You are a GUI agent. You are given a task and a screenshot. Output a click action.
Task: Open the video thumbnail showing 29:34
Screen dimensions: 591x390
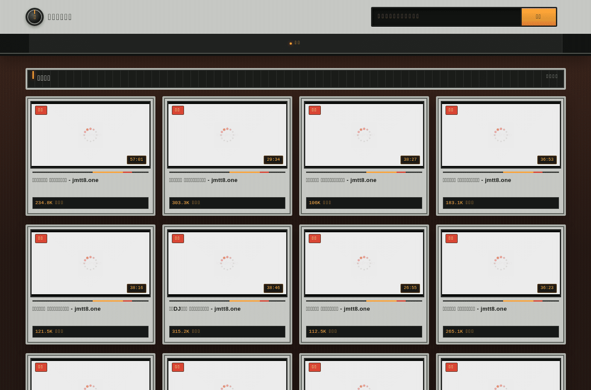227,135
